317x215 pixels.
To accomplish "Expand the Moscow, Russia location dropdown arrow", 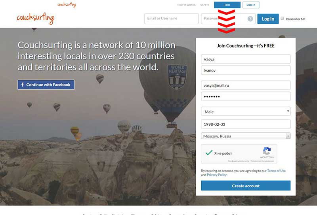I will [288, 136].
